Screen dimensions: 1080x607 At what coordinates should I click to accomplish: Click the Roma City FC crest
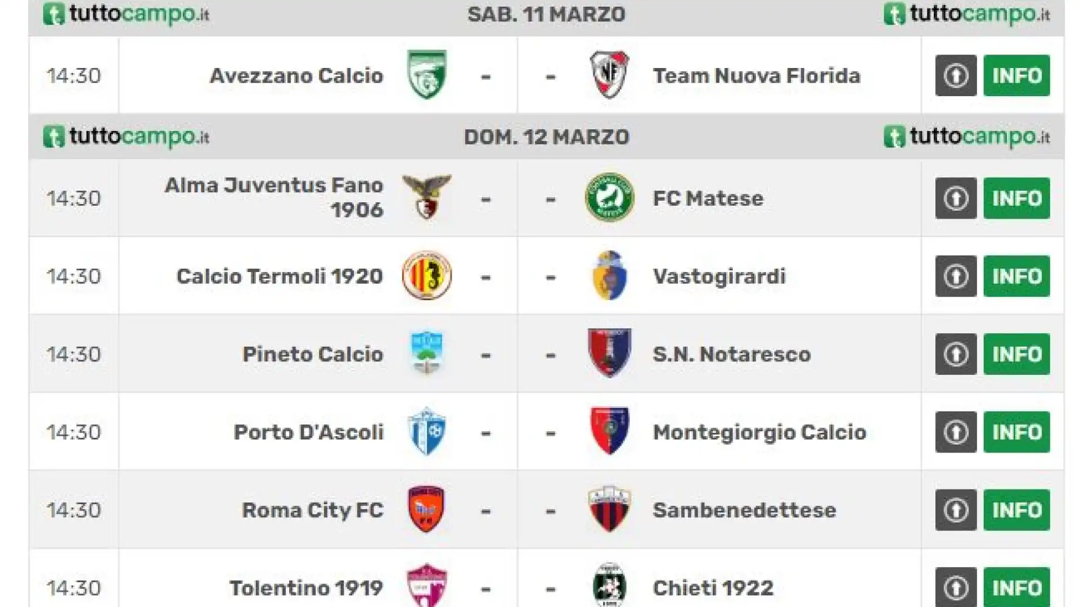click(426, 509)
